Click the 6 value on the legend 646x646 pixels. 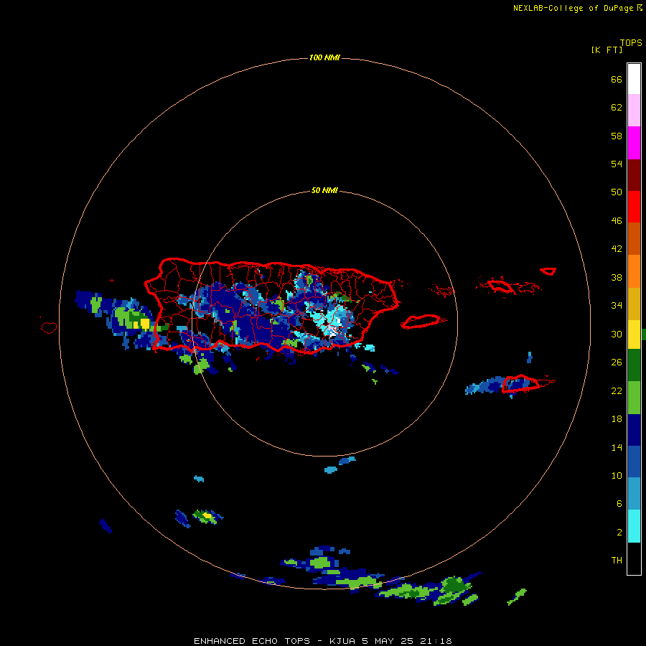click(619, 504)
